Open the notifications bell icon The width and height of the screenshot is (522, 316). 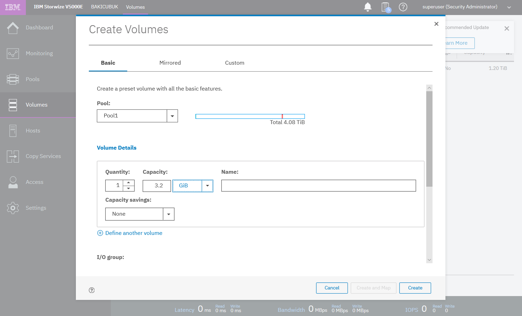pos(368,7)
